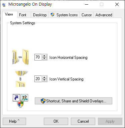Click the Icon Vertical Spacing label

(x=67, y=79)
